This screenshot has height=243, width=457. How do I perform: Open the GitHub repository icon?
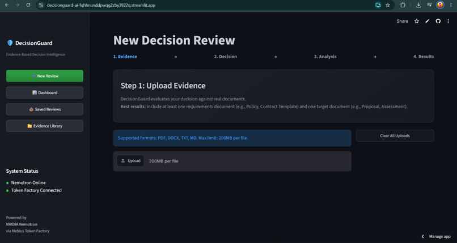tap(438, 21)
